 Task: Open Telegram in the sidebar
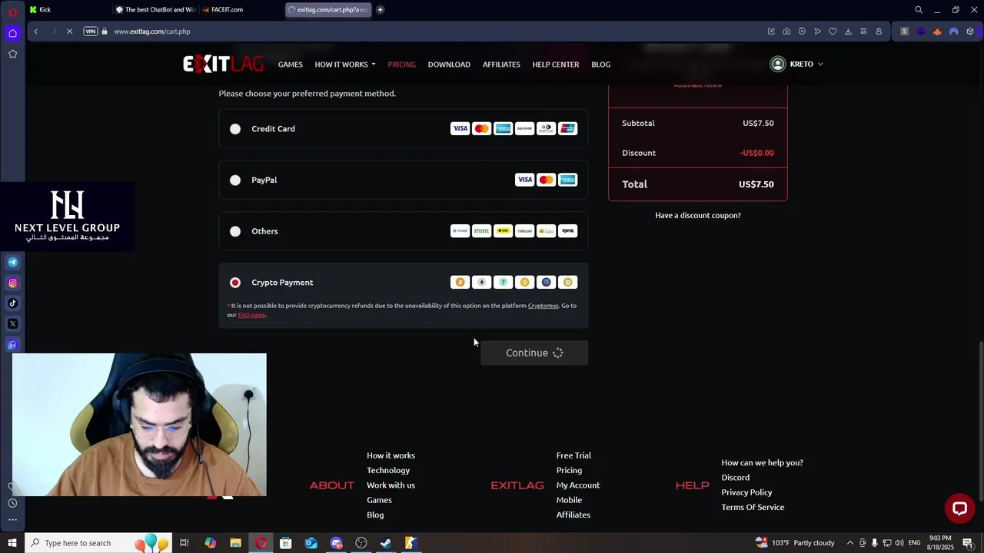[12, 263]
